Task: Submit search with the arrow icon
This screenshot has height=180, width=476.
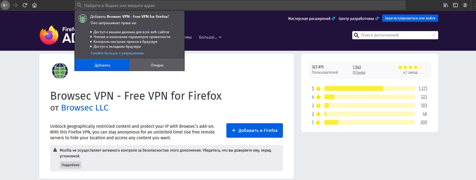Action: [x=433, y=35]
